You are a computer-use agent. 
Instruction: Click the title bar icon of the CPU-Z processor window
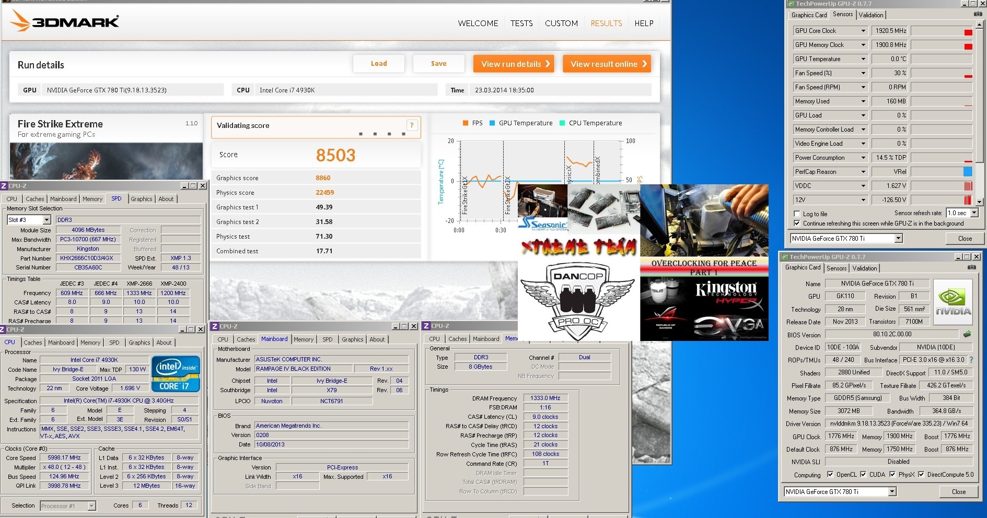[3, 329]
